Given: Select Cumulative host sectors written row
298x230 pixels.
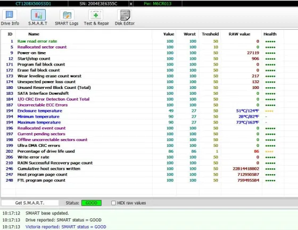Looking at the screenshot, I should (143, 169).
